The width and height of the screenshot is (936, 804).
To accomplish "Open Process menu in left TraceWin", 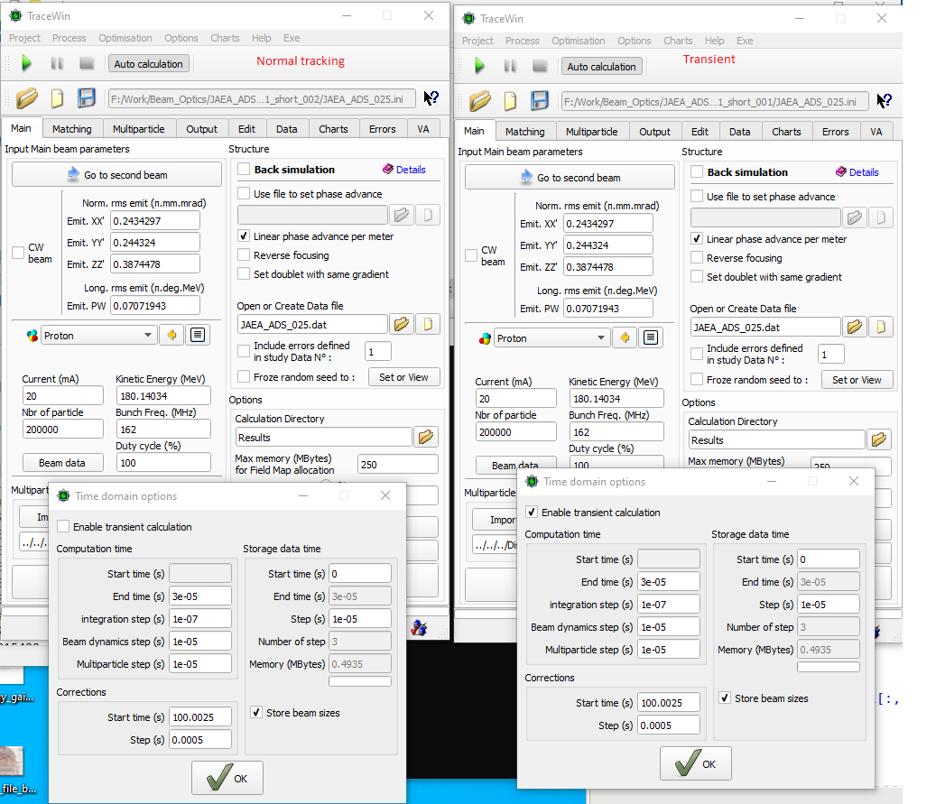I will (70, 38).
